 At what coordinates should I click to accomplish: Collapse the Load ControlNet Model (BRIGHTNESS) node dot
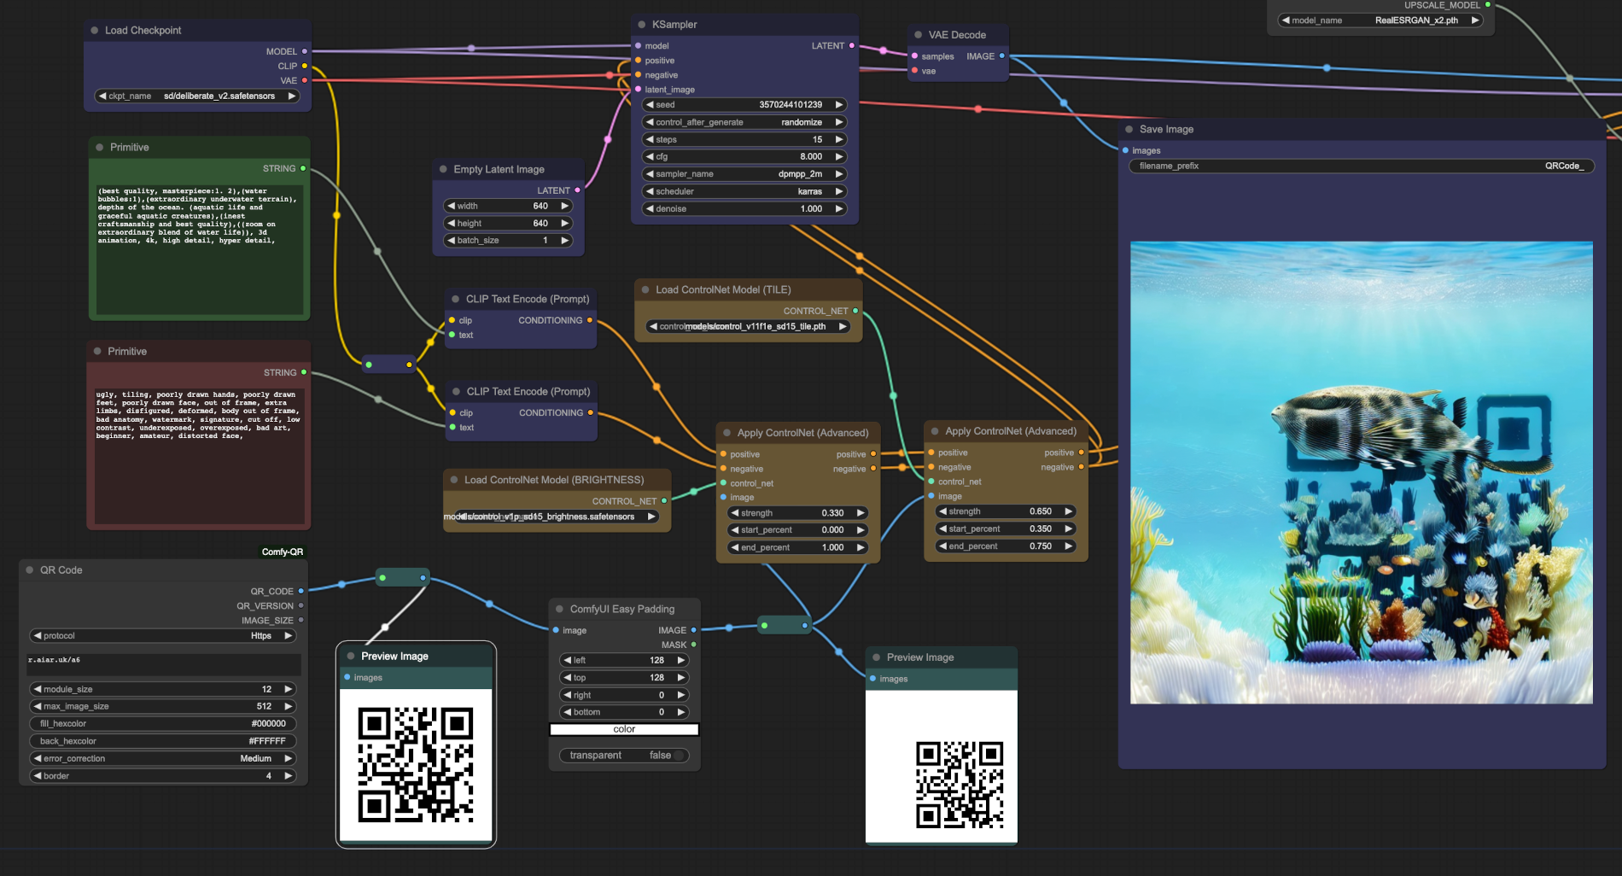point(454,480)
